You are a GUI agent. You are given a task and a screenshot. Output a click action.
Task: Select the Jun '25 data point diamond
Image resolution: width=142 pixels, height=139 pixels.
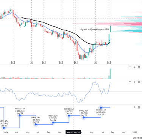pos(101,108)
